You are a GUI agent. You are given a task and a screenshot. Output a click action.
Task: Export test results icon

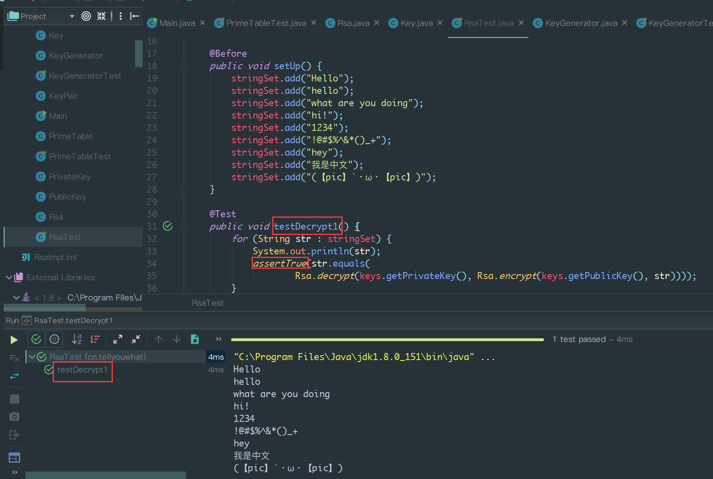click(195, 339)
